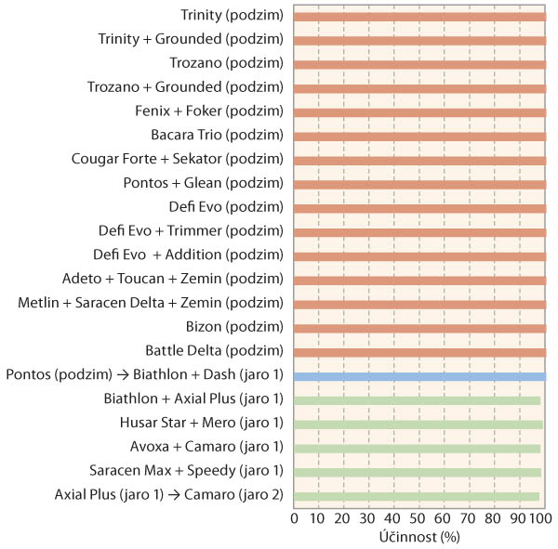
Task: Click the Metlin + Saracen Delta + Zemin label
Action: pyautogui.click(x=151, y=303)
